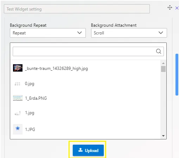Click the file list scroll down arrow

point(163,136)
